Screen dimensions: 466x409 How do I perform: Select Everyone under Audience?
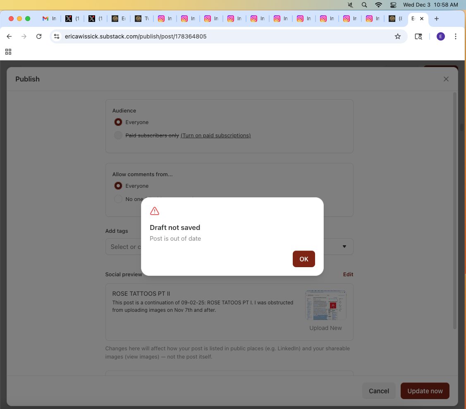118,122
